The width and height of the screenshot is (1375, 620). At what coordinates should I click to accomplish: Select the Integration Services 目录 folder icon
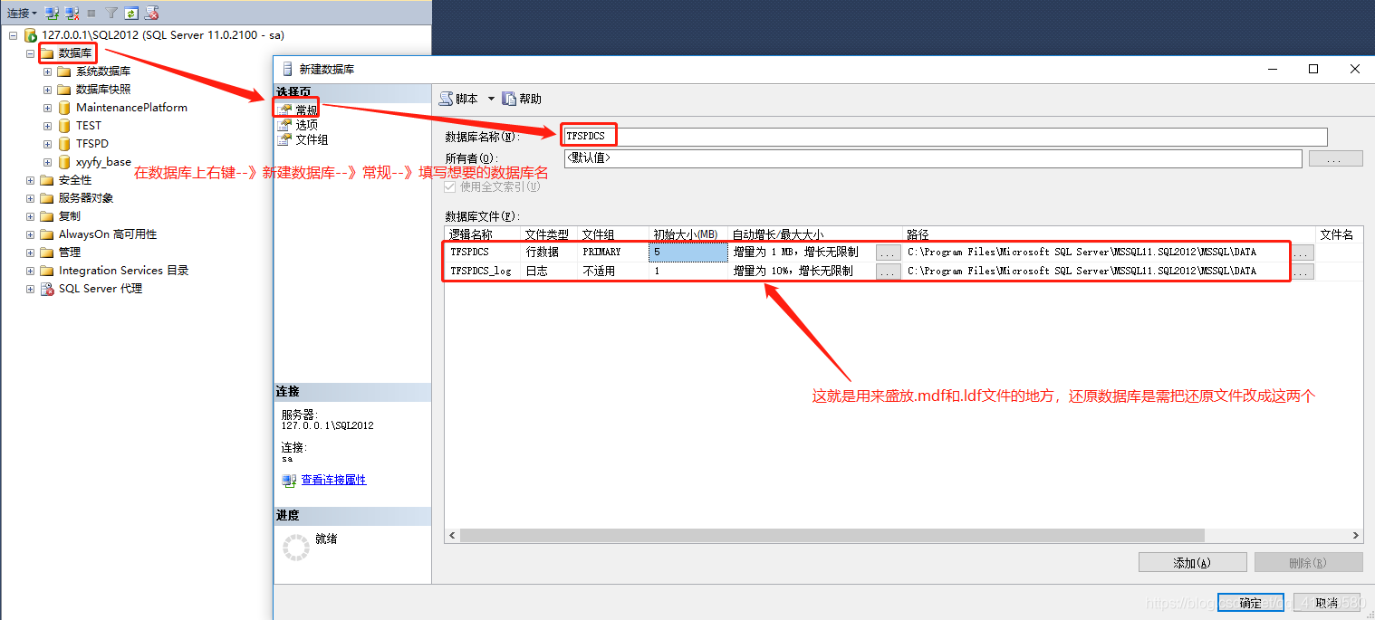[x=47, y=271]
